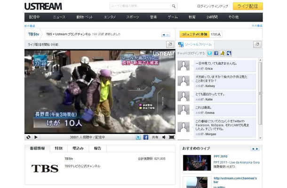Click the chat scrollbar thumb

[260, 94]
